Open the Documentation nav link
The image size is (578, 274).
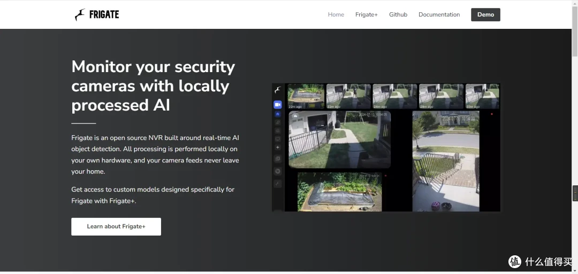tap(439, 15)
